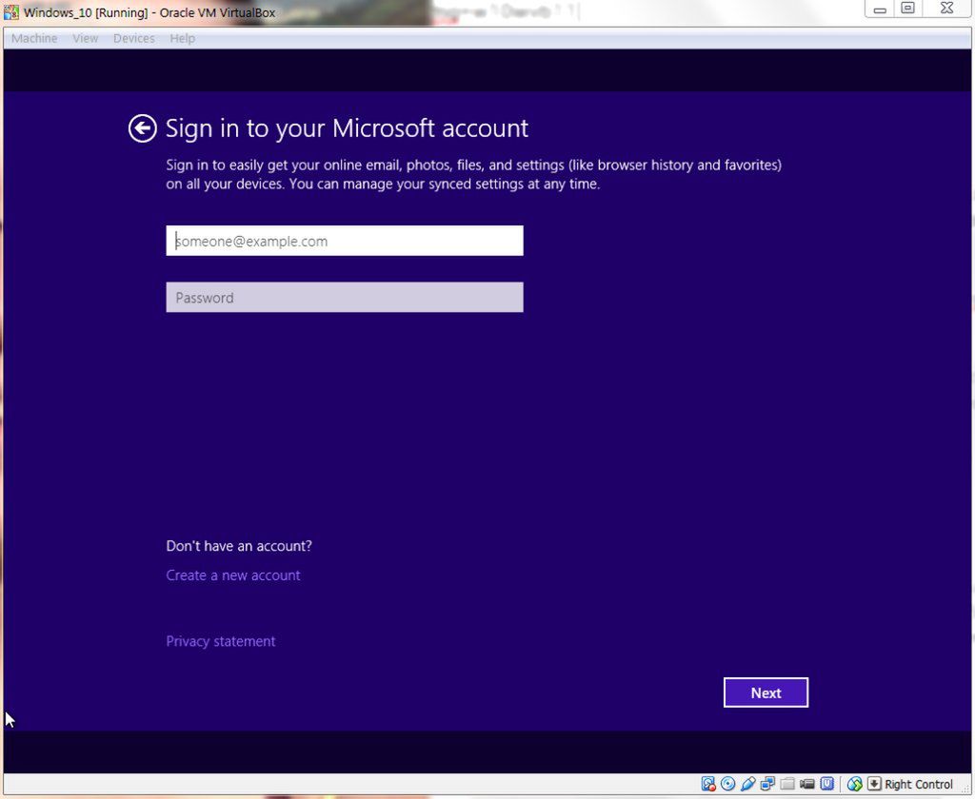Maximize the VirtualBox window
The width and height of the screenshot is (975, 799).
(908, 9)
